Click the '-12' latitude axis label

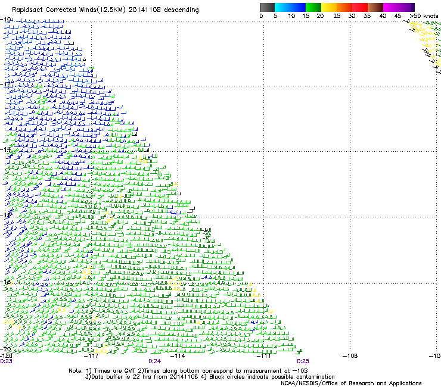[5, 84]
